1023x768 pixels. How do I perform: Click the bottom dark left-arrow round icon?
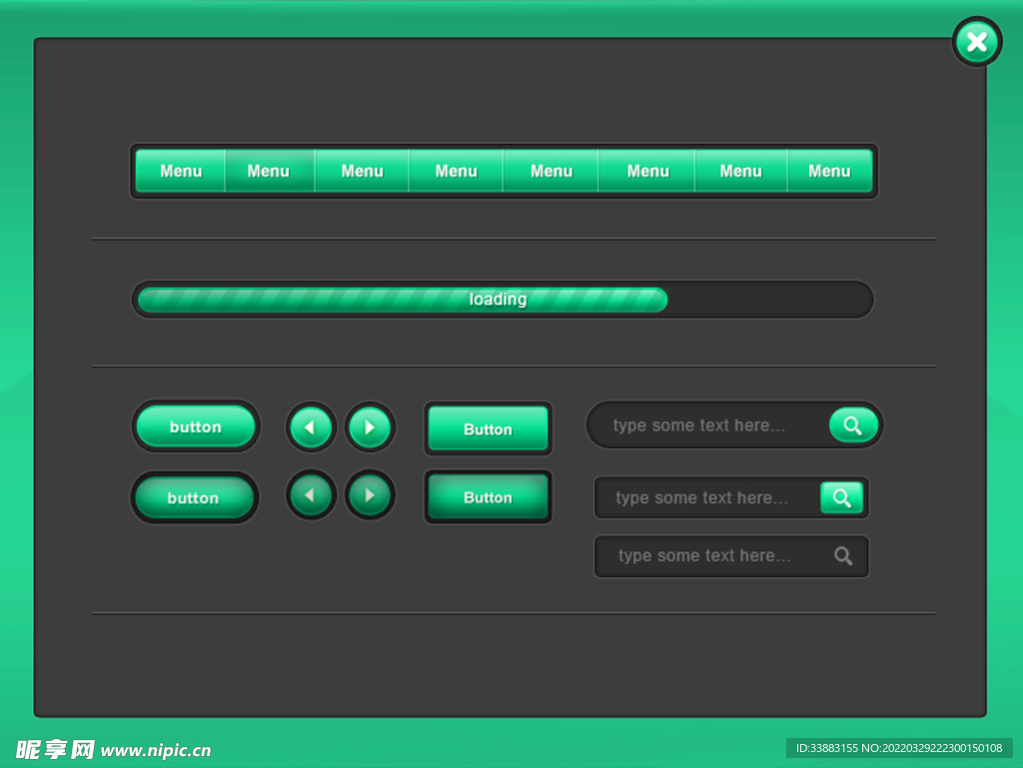(312, 494)
